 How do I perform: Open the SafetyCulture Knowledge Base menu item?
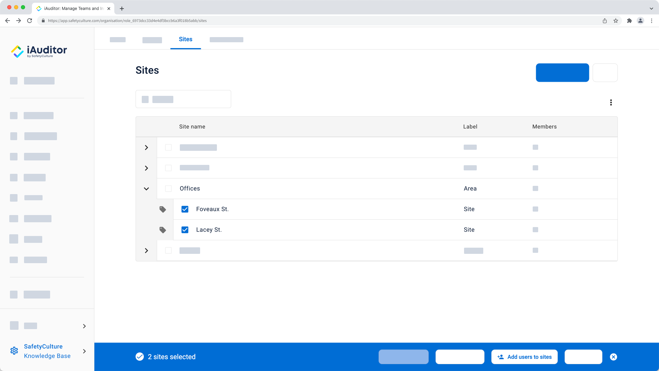[x=47, y=351]
